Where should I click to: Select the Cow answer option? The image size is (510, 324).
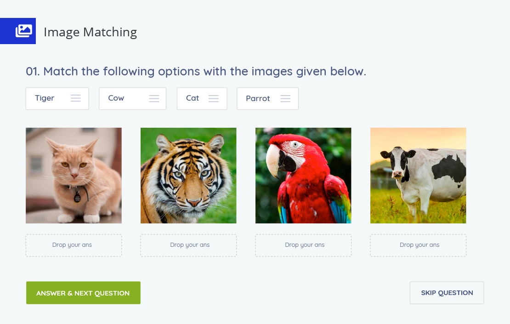click(133, 98)
